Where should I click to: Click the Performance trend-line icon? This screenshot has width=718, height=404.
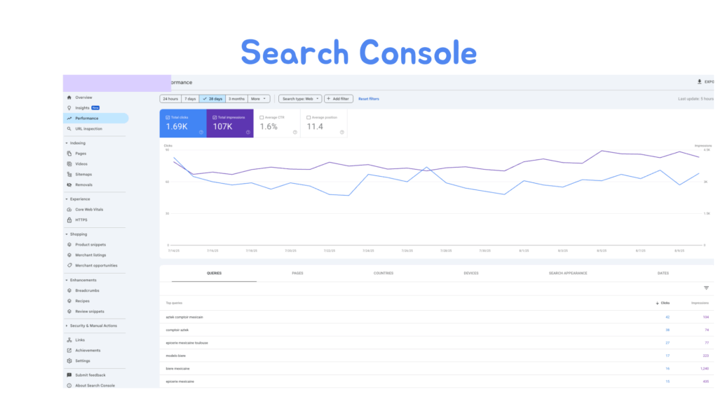pyautogui.click(x=69, y=119)
